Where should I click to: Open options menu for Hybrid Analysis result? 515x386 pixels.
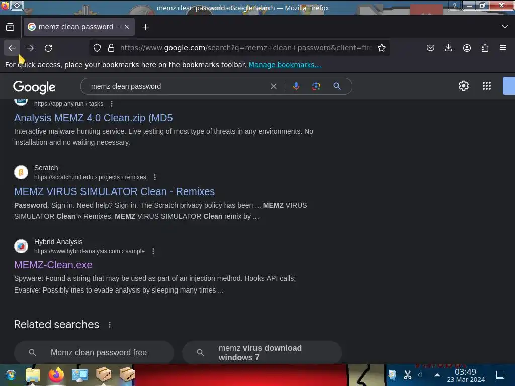tap(153, 251)
